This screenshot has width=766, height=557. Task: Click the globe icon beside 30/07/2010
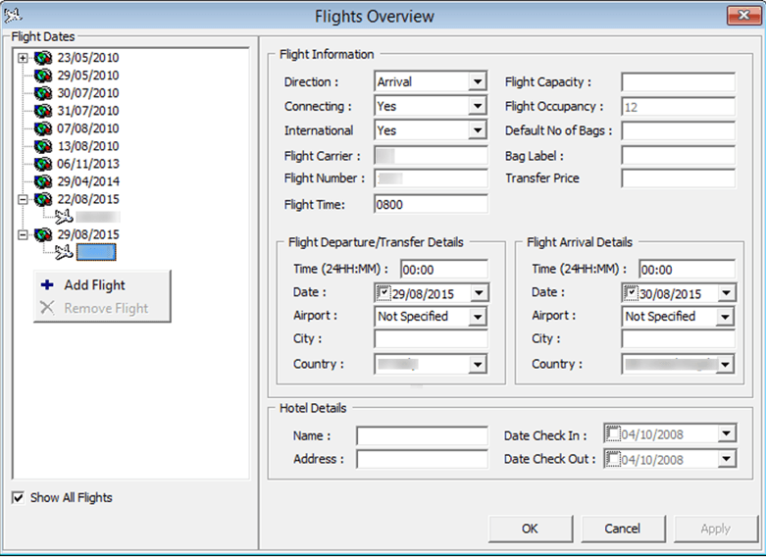(43, 93)
